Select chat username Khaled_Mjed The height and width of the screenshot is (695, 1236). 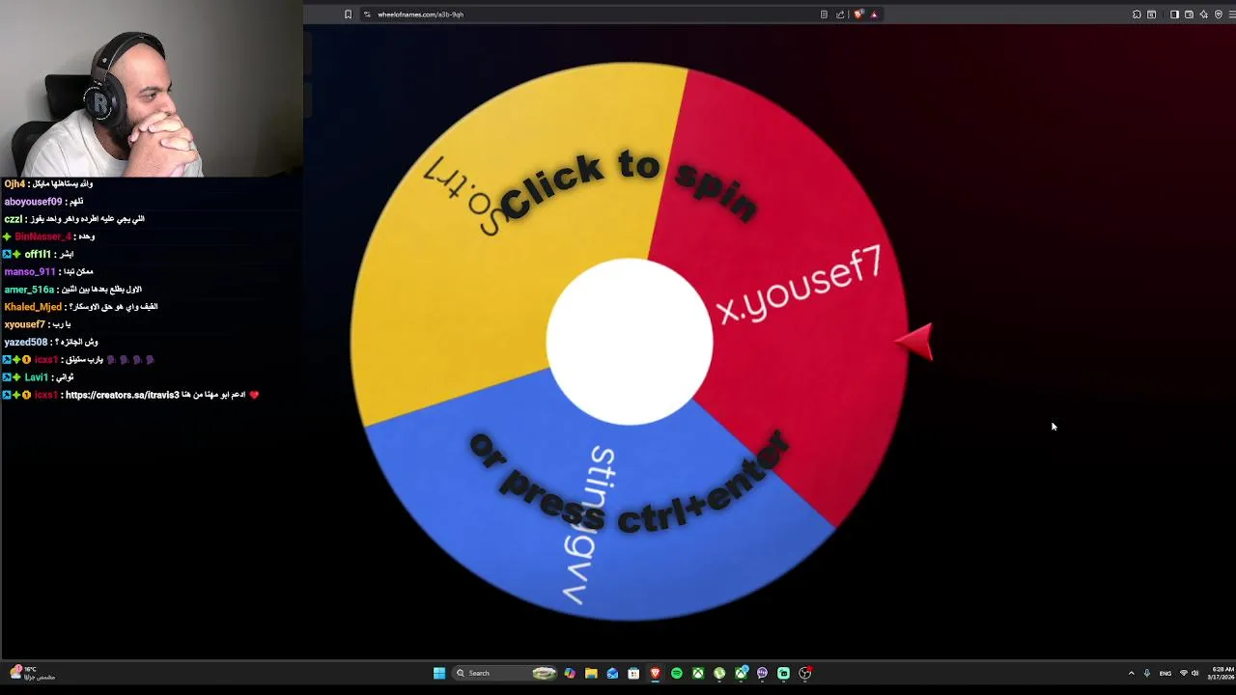[33, 307]
